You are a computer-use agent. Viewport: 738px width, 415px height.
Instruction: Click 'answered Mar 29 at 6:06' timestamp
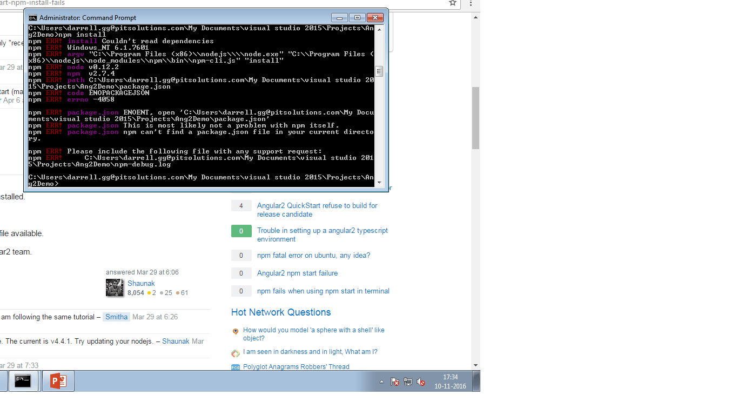[x=142, y=272]
